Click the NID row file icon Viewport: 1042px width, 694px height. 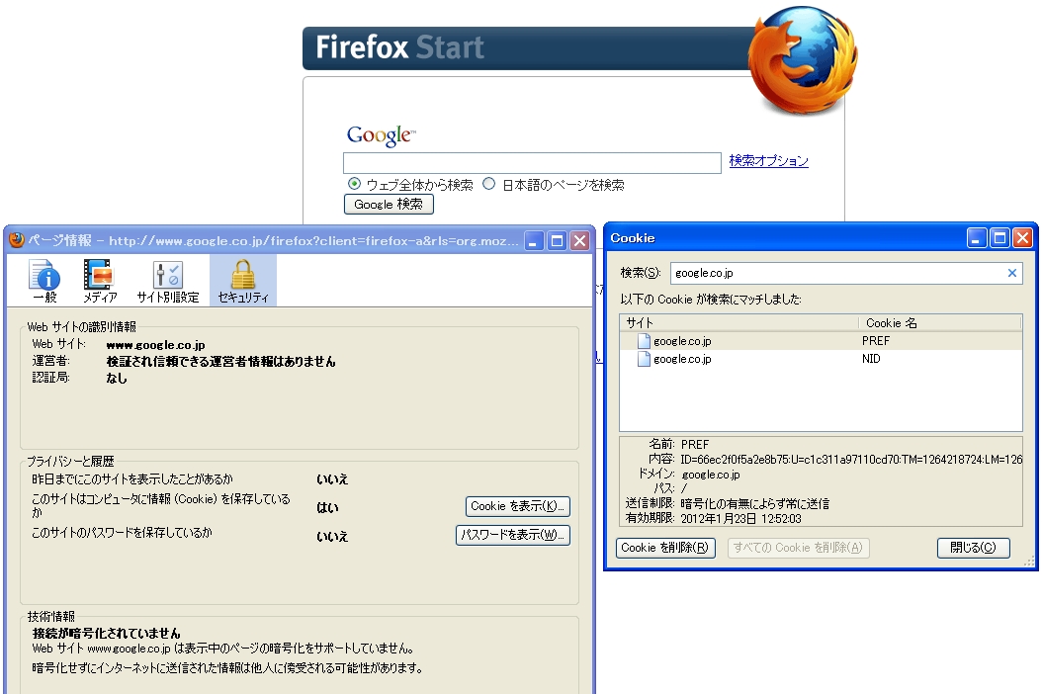[644, 359]
